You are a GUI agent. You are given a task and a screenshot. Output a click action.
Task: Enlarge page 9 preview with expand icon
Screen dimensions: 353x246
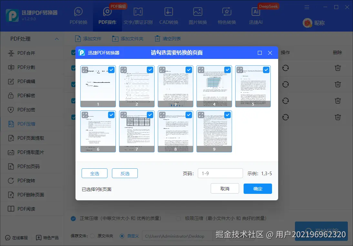201,115
